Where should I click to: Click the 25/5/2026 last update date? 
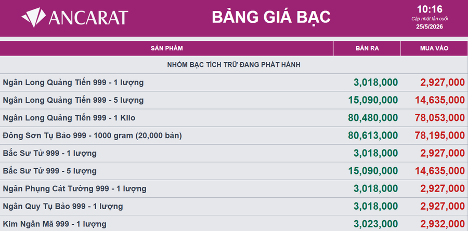click(430, 27)
